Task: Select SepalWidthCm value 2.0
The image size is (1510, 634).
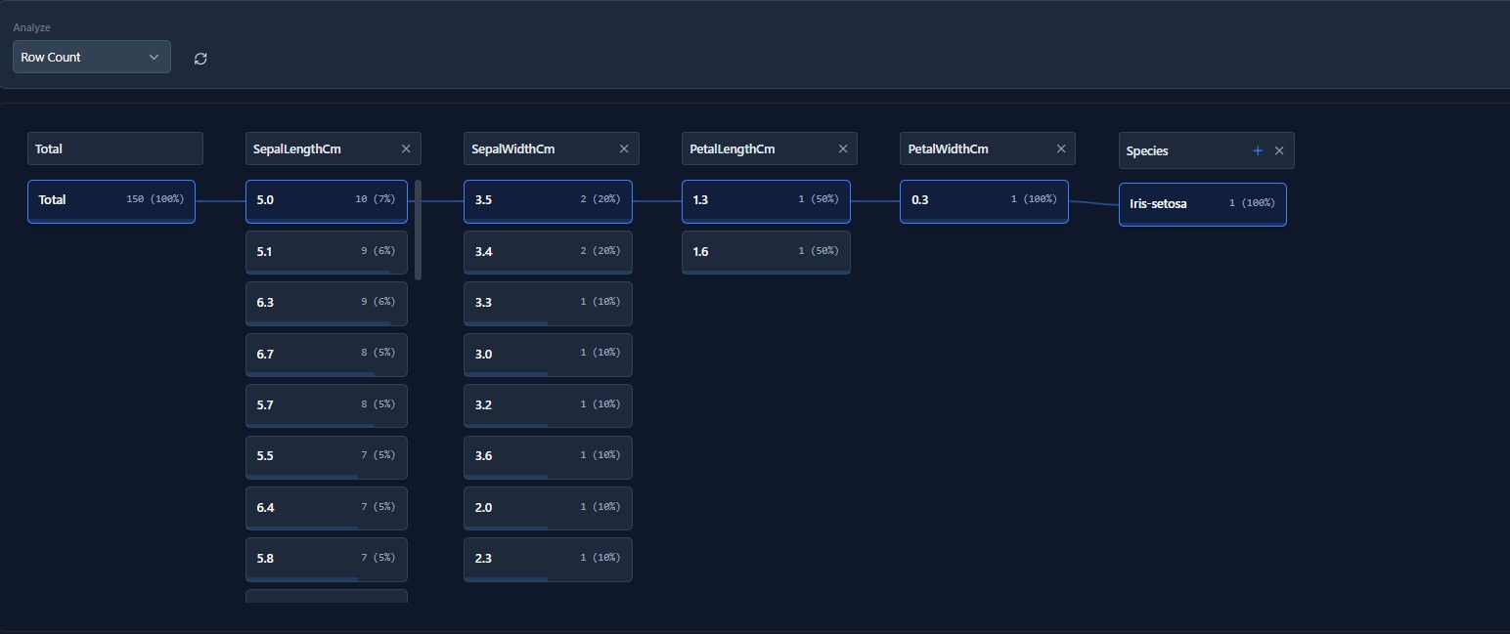Action: [x=548, y=508]
